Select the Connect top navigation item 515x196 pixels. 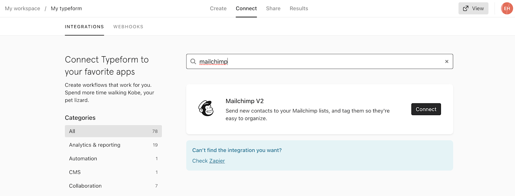pyautogui.click(x=246, y=8)
